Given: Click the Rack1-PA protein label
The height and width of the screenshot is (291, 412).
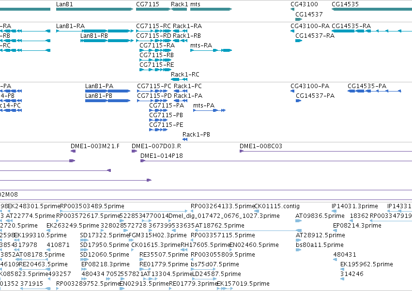Looking at the screenshot, I should pos(188,96).
